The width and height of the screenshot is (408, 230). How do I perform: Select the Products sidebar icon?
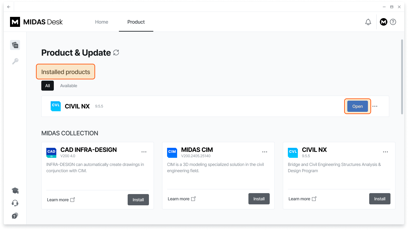click(x=15, y=45)
